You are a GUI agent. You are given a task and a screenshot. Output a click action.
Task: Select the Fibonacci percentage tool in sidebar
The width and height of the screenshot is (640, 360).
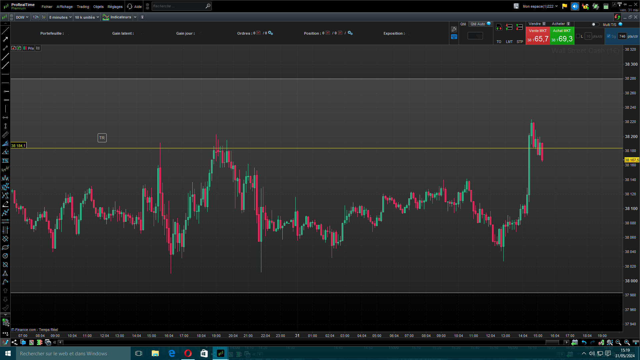tap(5, 161)
